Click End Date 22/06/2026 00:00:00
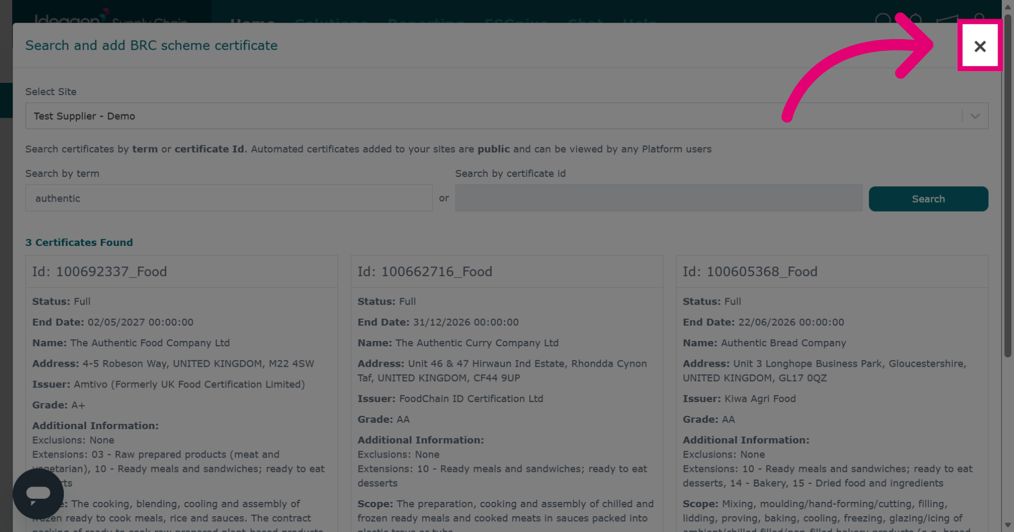Image resolution: width=1014 pixels, height=532 pixels. click(x=763, y=322)
